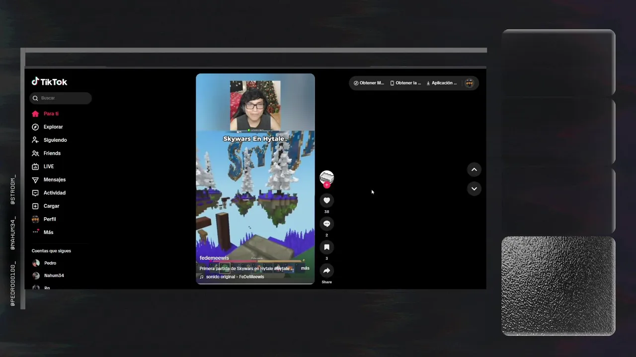Click the search magnifier icon
This screenshot has height=357, width=636.
point(35,98)
